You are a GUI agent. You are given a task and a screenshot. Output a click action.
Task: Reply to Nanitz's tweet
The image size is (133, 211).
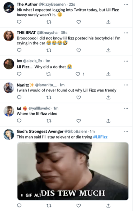[19, 97]
